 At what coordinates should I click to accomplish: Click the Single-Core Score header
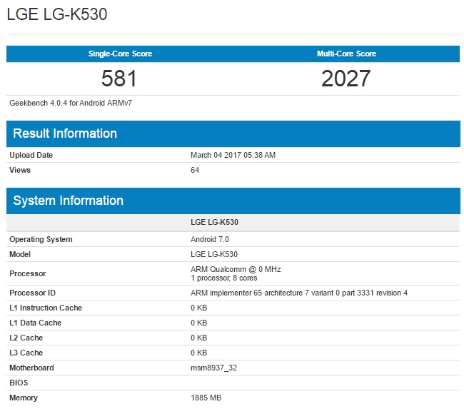click(x=120, y=54)
